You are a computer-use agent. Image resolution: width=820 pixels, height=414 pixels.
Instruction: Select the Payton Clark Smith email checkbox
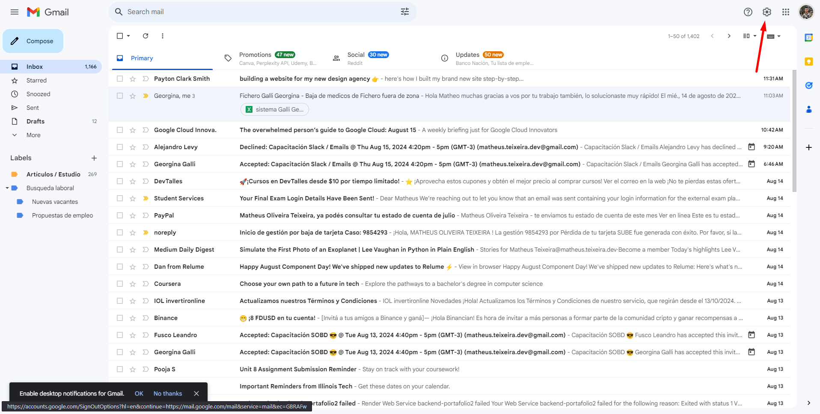coord(120,79)
